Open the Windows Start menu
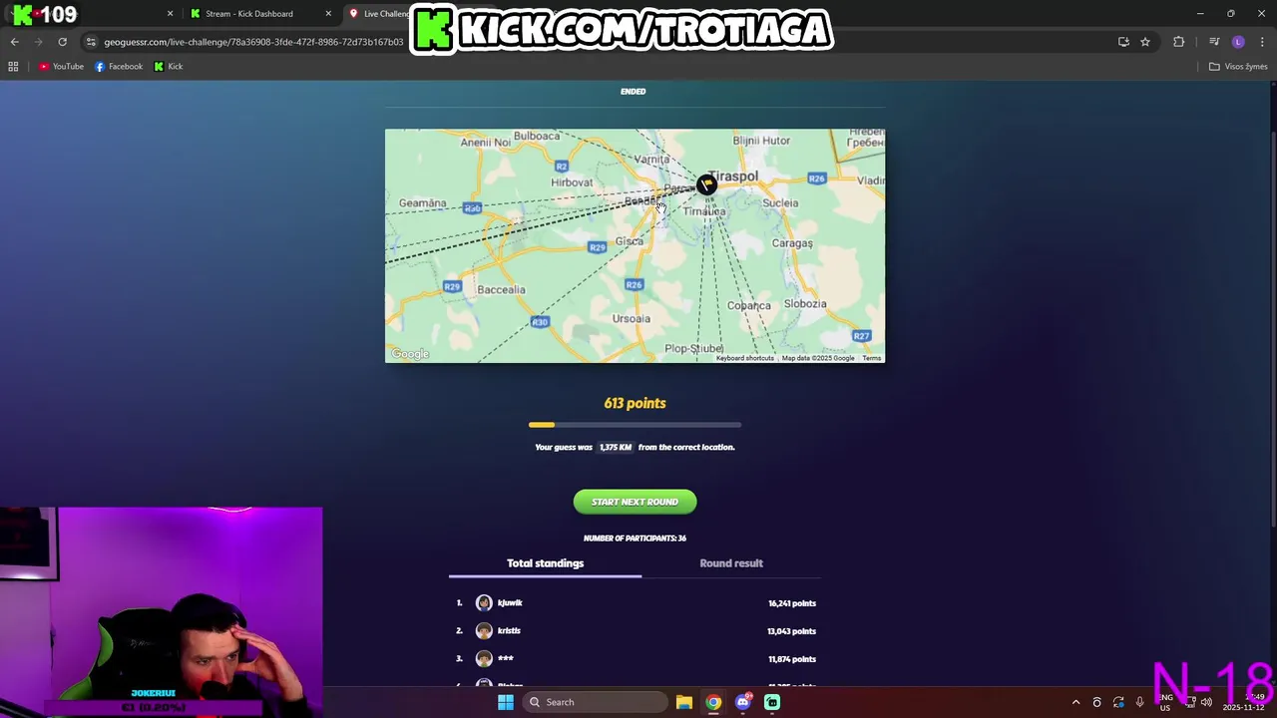 [x=506, y=702]
